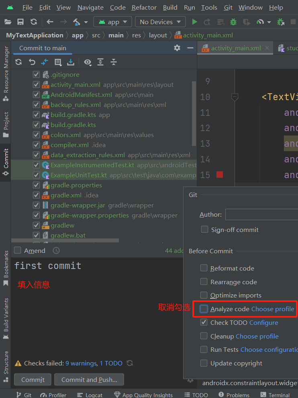This screenshot has height=398, width=298.
Task: Click Attach Debugger to Android Process icon
Action: click(x=280, y=22)
